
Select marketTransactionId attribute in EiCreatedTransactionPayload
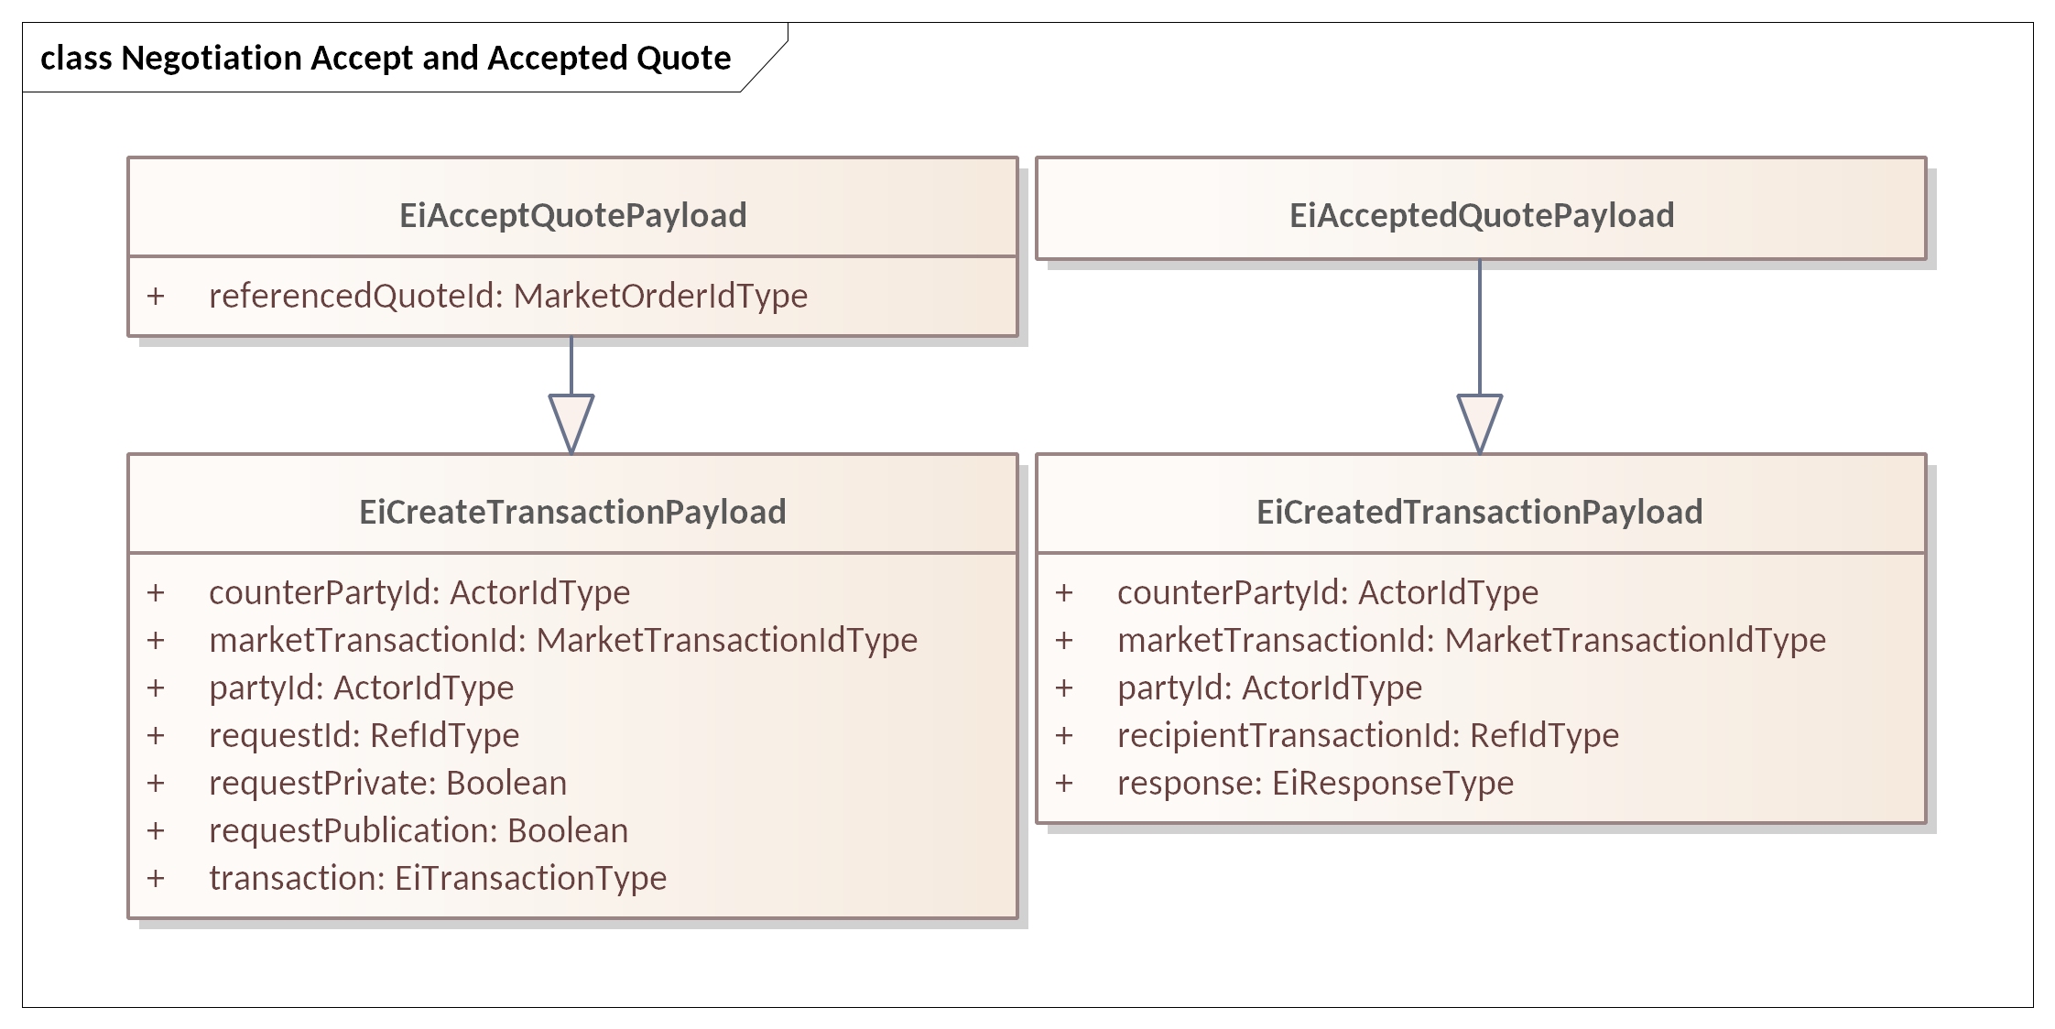(1471, 640)
